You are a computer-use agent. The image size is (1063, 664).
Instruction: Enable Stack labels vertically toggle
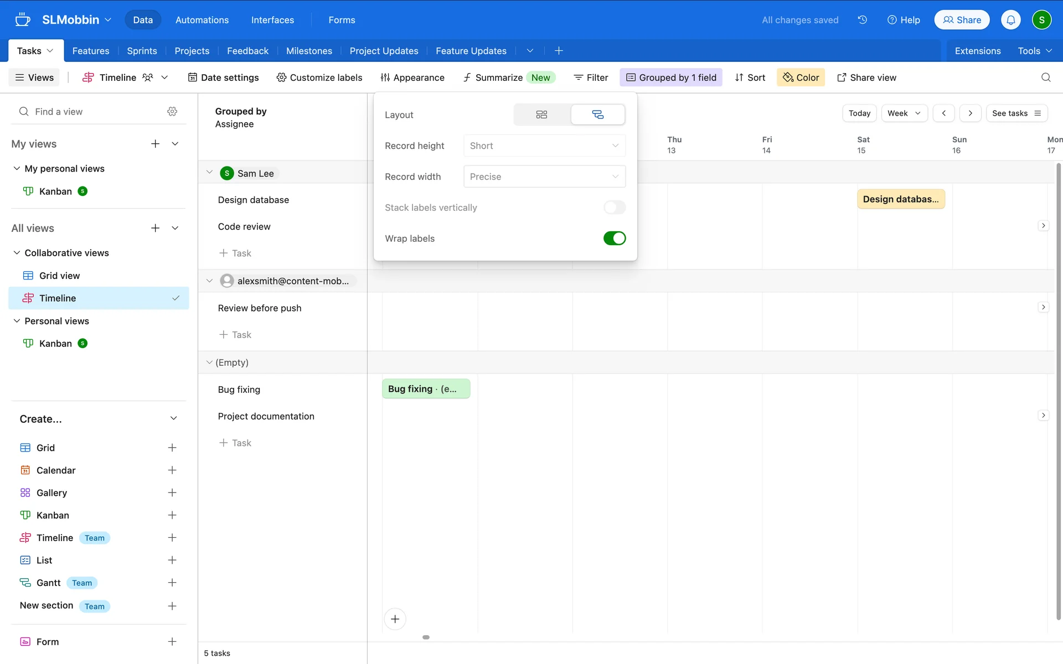point(614,207)
